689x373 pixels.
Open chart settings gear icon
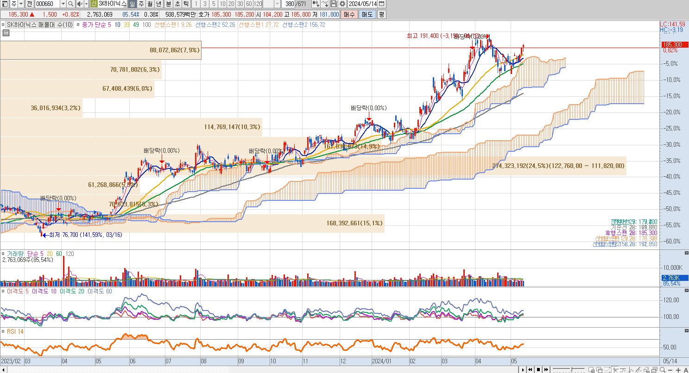pyautogui.click(x=342, y=4)
